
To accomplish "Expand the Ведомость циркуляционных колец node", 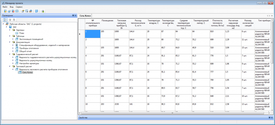I will coord(13,60).
